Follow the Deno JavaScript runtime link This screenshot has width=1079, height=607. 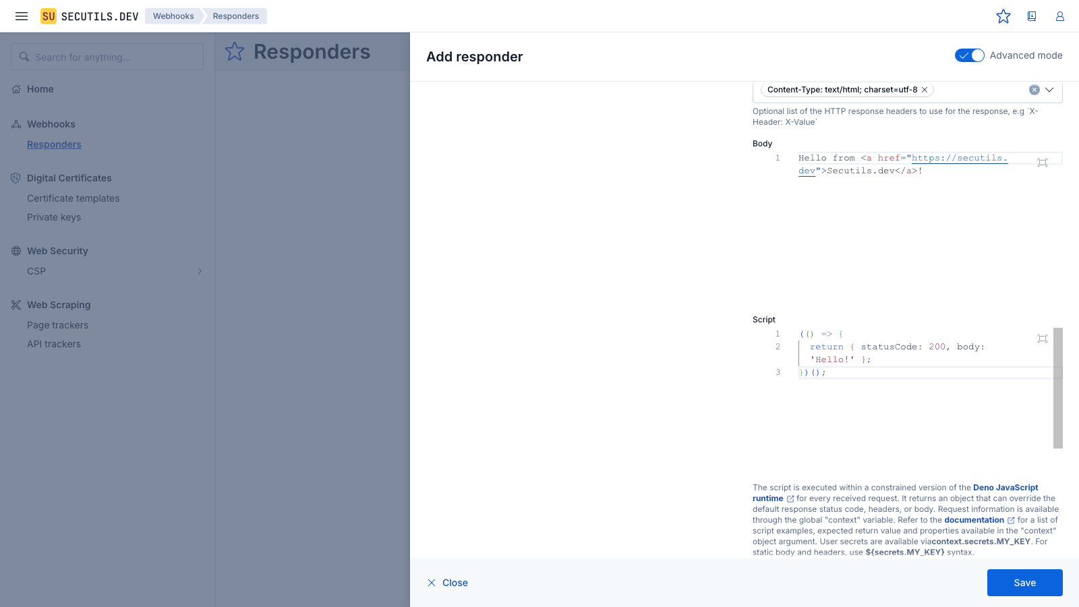click(1005, 487)
